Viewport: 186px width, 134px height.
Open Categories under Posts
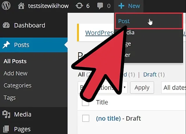tap(17, 85)
